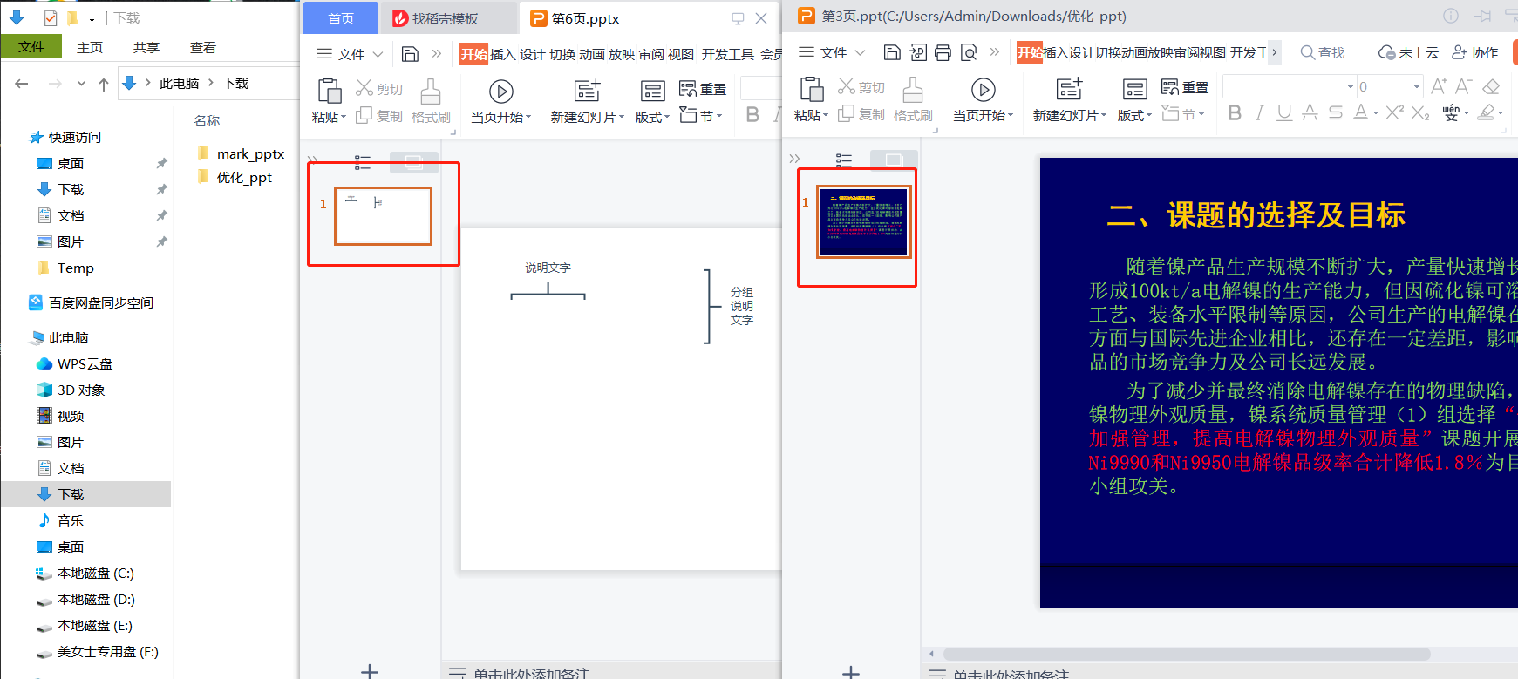Open the 文件 menu in file explorer

[x=31, y=47]
